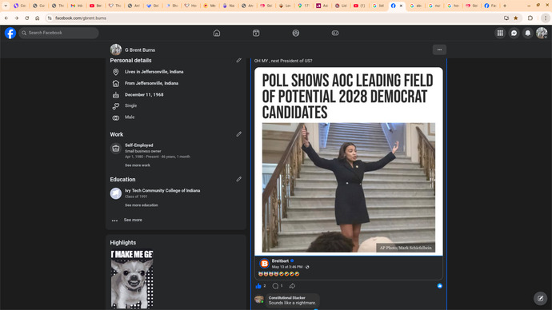Image resolution: width=552 pixels, height=310 pixels.
Task: Expand See more education link
Action: [141, 205]
